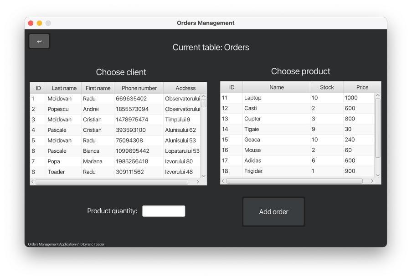
Task: Click price 240 in product table
Action: click(x=350, y=140)
